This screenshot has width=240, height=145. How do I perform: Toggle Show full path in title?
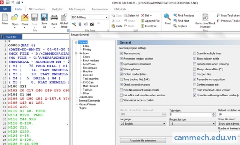pyautogui.click(x=194, y=59)
